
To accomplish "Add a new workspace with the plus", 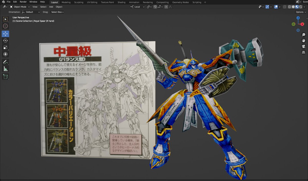I will [205, 2].
